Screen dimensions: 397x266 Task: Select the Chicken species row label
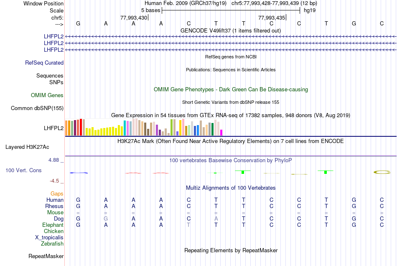[53, 231]
